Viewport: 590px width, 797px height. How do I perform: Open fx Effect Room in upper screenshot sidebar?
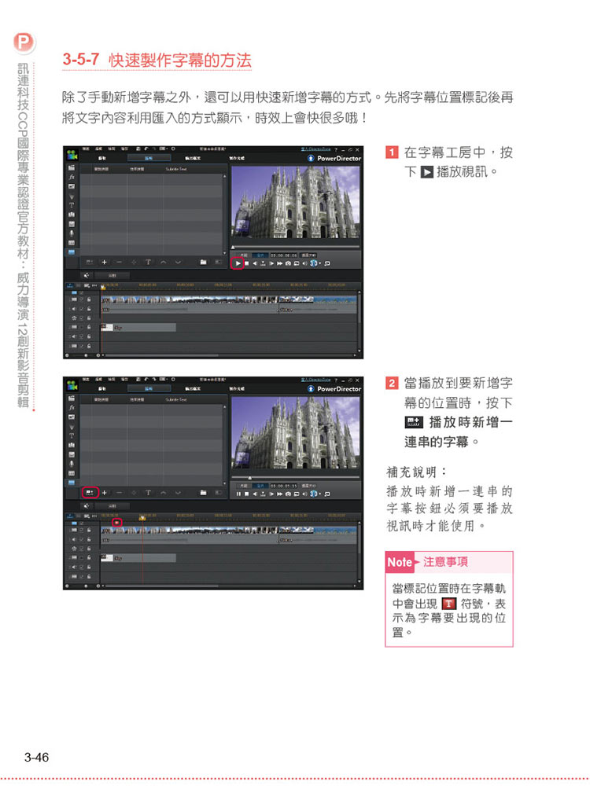pyautogui.click(x=71, y=178)
